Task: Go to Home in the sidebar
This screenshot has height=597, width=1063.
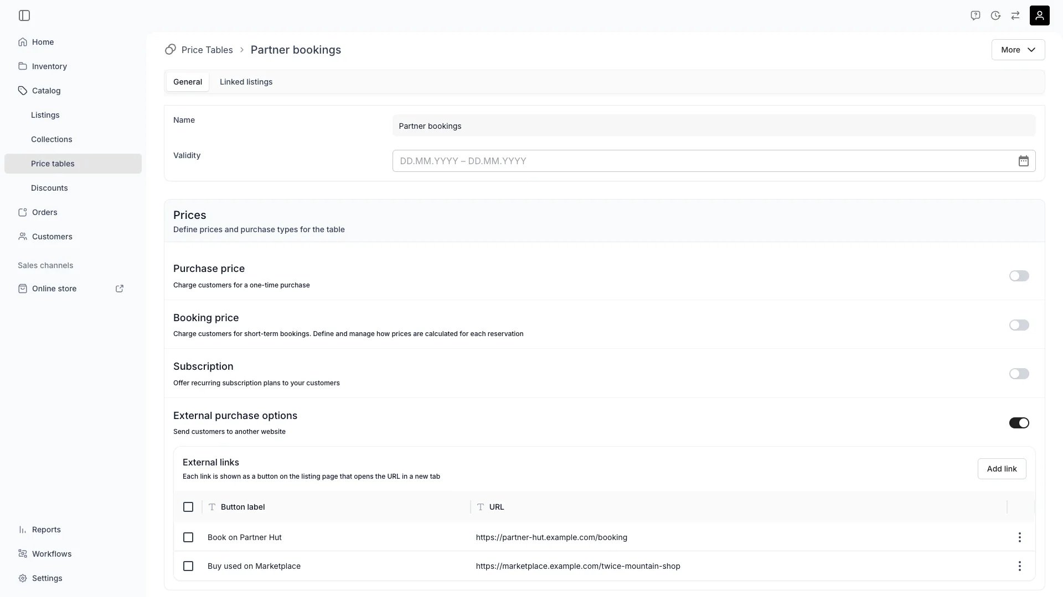Action: 73,42
